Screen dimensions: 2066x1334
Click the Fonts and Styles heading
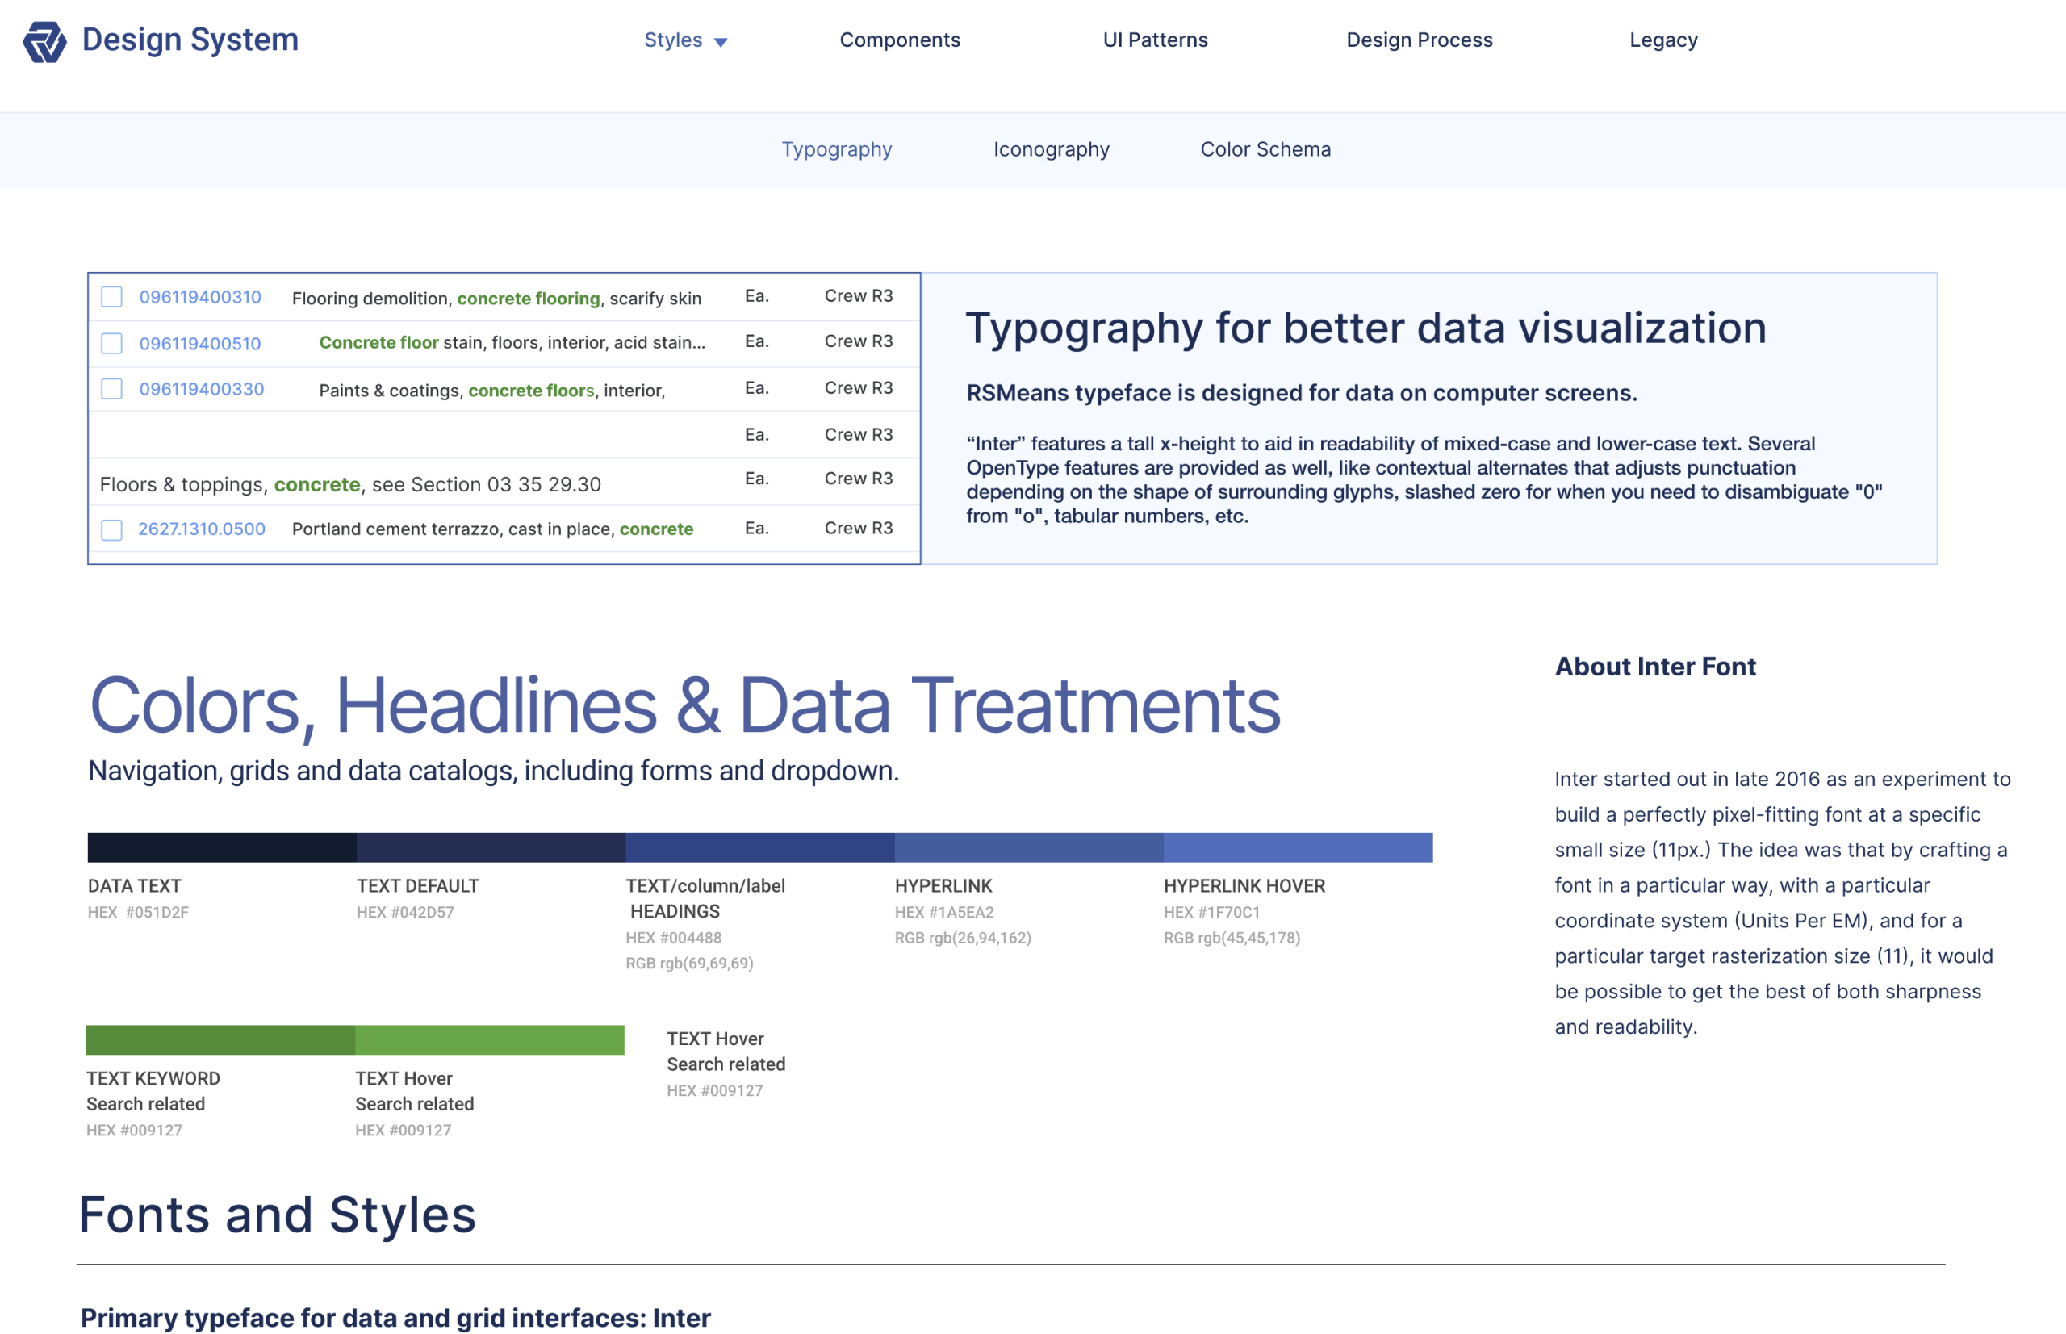277,1215
